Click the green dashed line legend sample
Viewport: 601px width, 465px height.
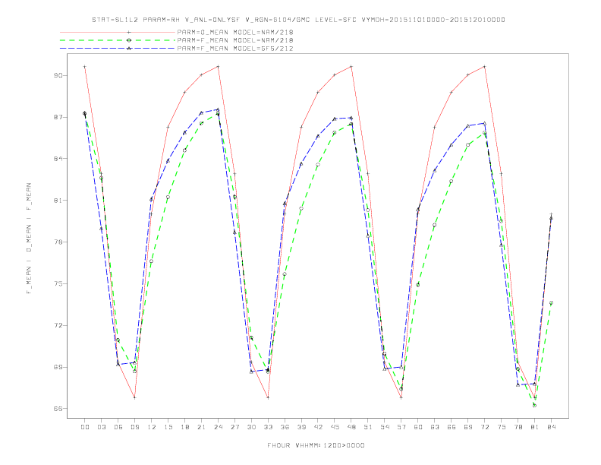(x=118, y=40)
